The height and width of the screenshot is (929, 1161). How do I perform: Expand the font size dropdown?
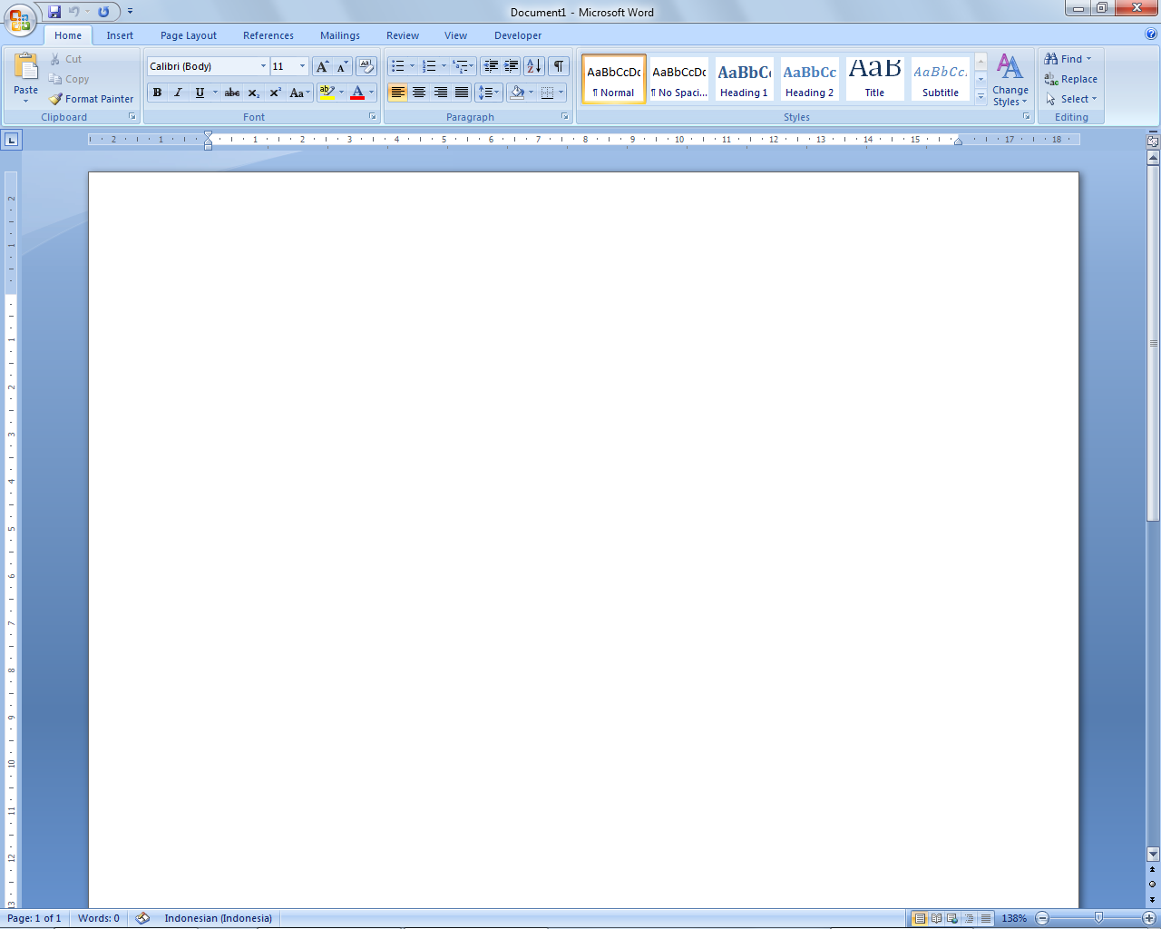[x=302, y=66]
